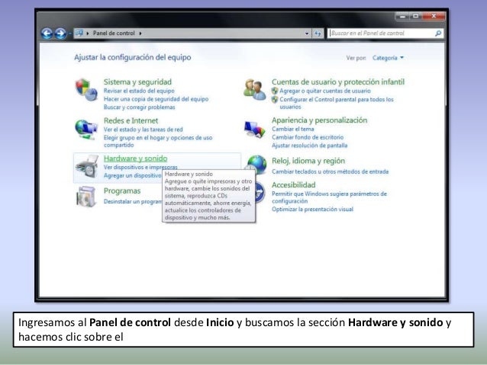Viewport: 487px width, 365px height.
Task: Open the recent pages arrow next to Forward
Action: (x=70, y=34)
